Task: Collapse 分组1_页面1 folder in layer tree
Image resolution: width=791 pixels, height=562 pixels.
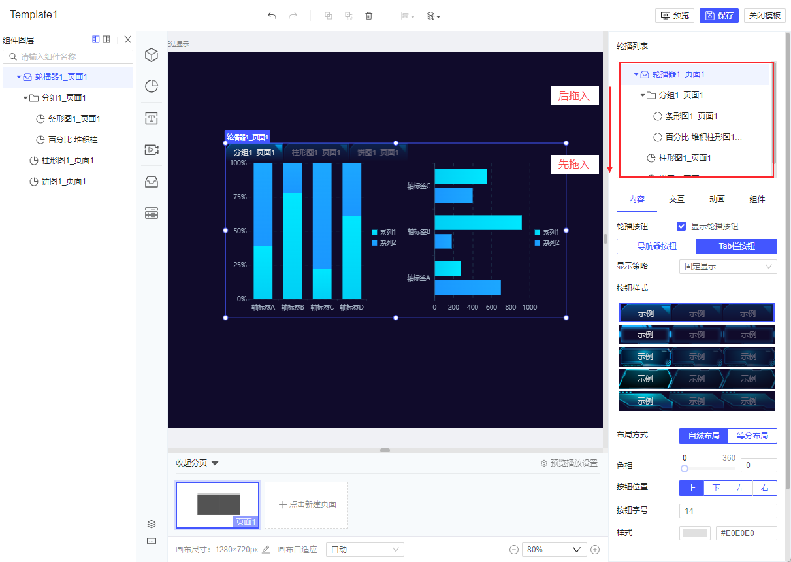Action: [x=25, y=98]
